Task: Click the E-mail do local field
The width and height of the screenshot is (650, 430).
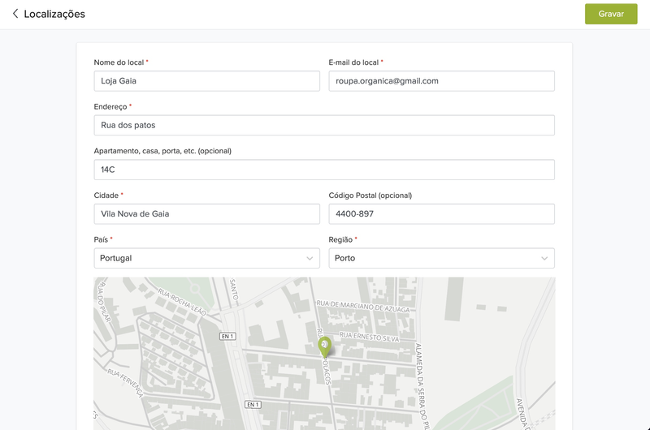Action: [441, 80]
